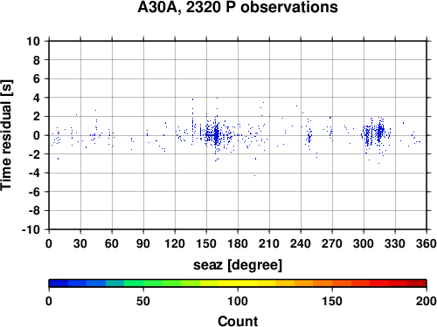Click the colorbar tick label 50
This screenshot has width=437, height=327.
point(143,301)
